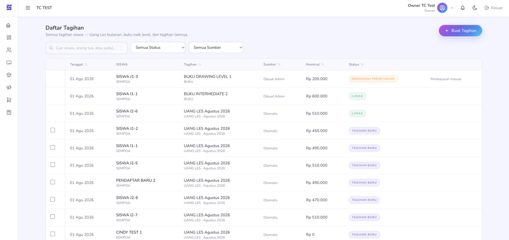Click the Rp 0 nominal cell

[x=310, y=234]
